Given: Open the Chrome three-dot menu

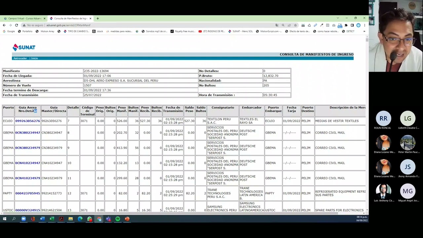Looking at the screenshot, I should coord(365,25).
